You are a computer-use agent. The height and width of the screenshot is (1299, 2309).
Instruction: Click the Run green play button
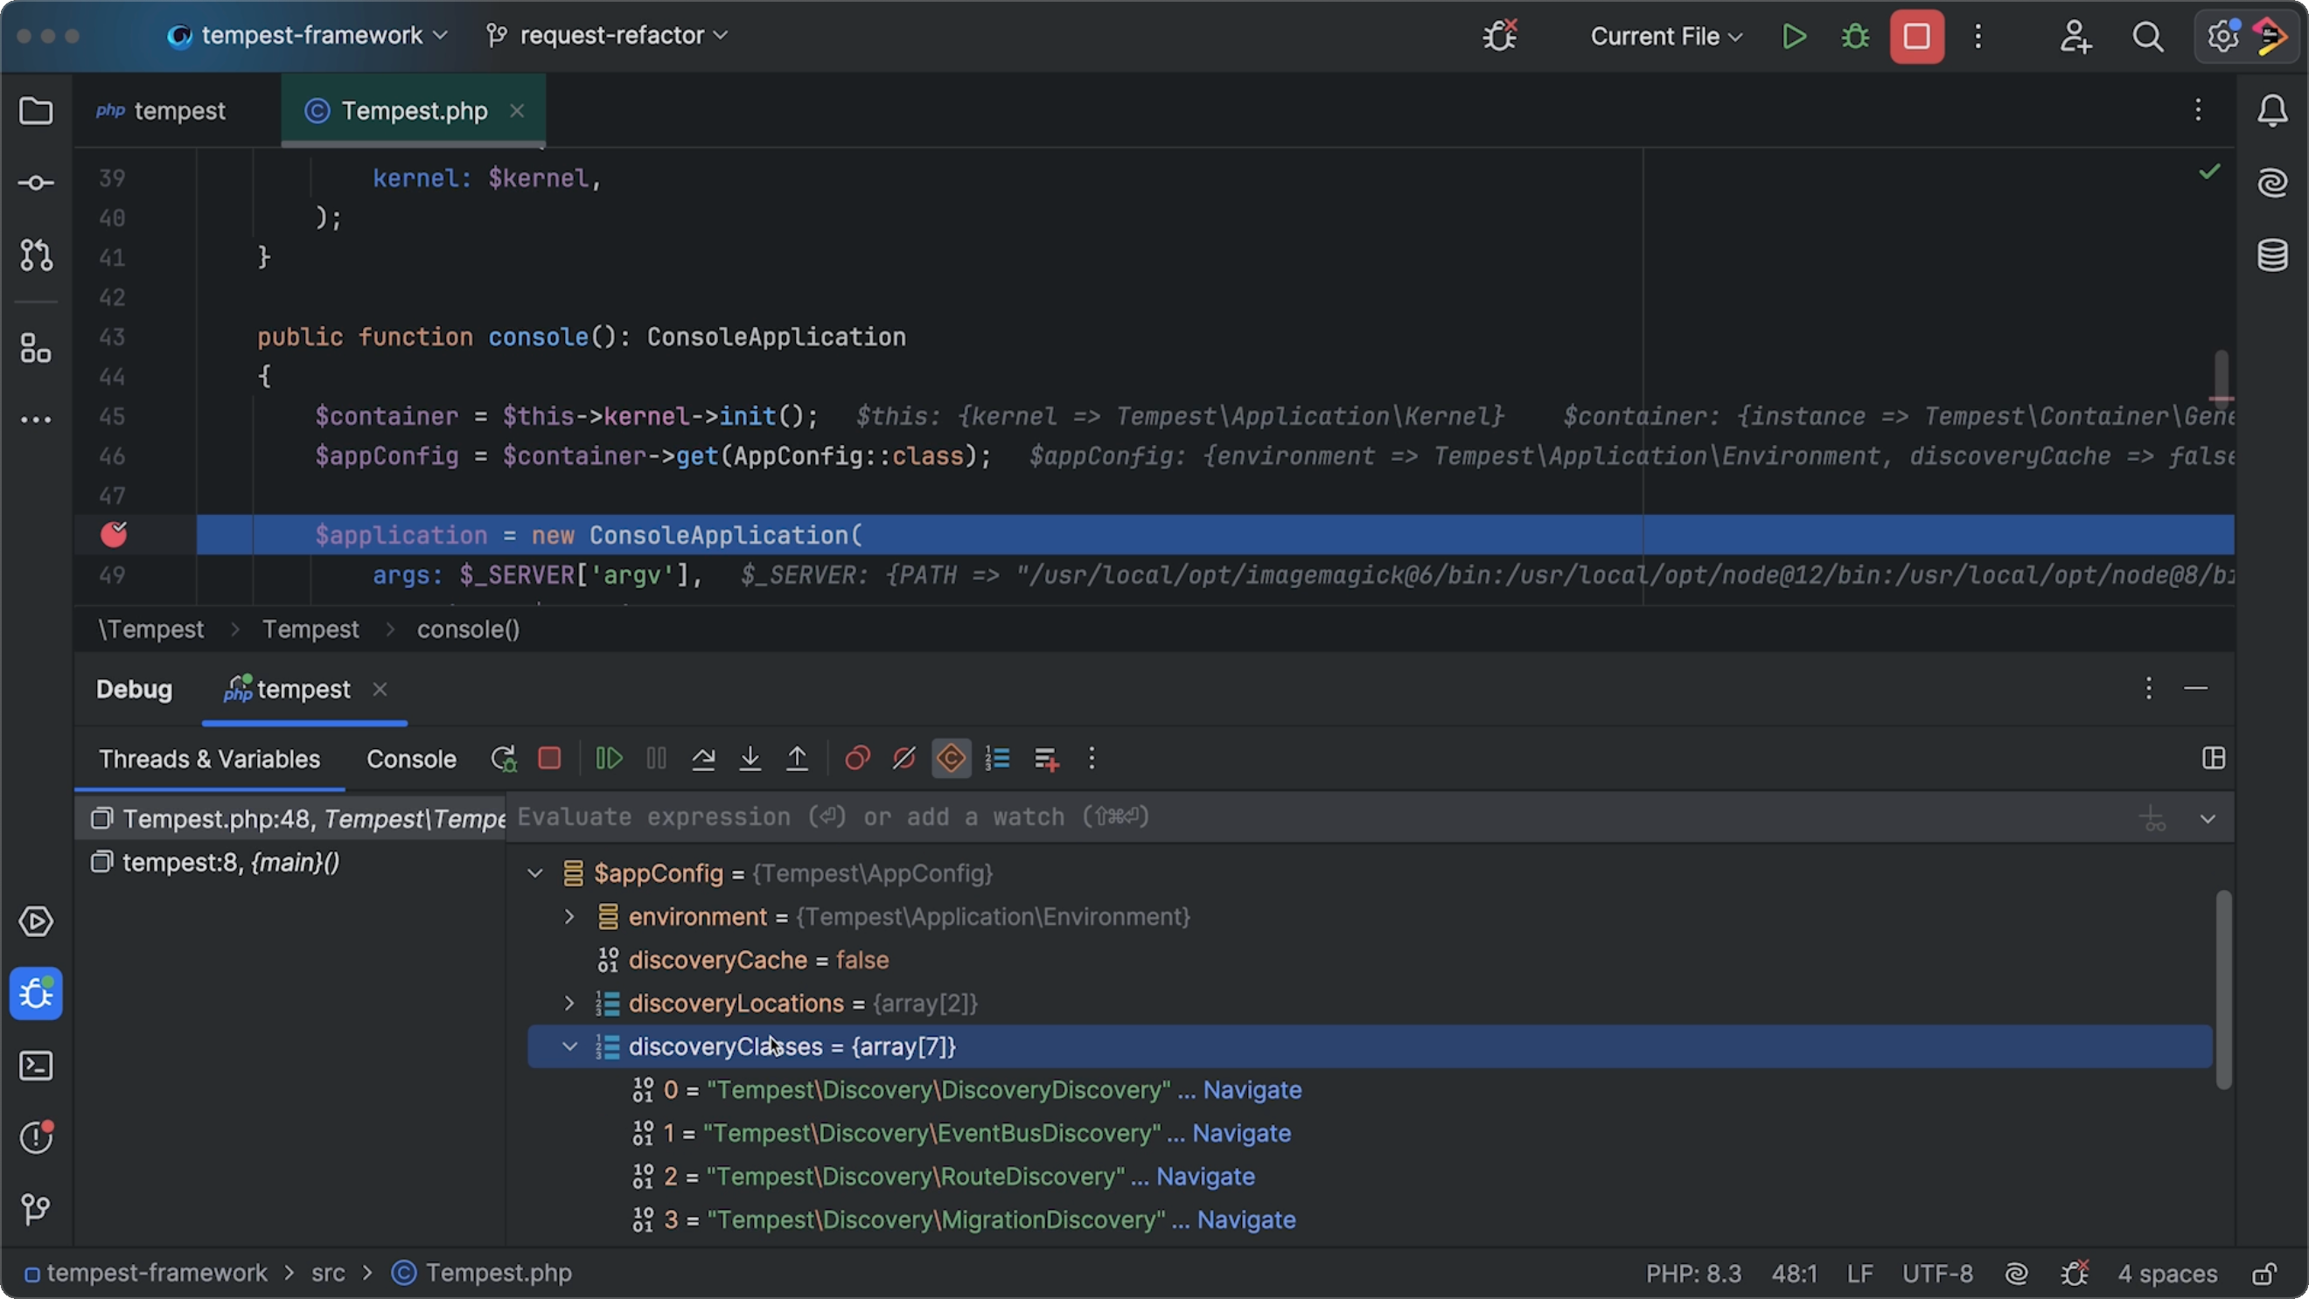(1794, 37)
